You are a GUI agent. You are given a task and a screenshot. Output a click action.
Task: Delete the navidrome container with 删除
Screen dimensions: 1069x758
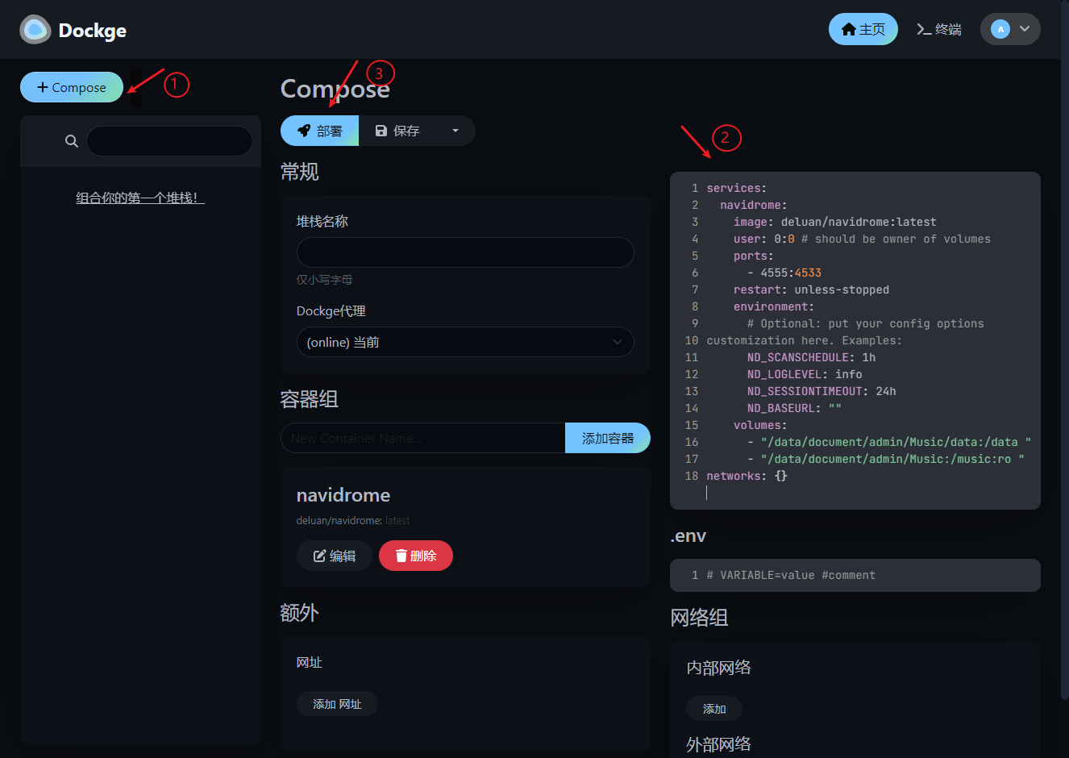(416, 556)
